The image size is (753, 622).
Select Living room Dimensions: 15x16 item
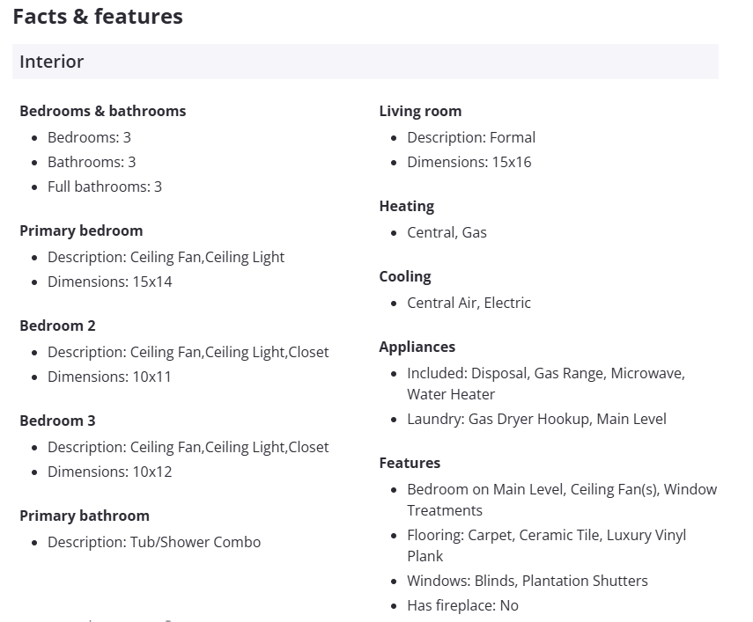pos(469,162)
